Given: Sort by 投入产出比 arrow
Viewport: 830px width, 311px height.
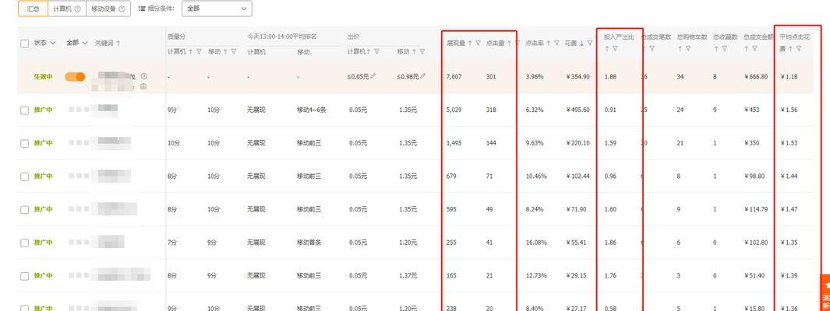Looking at the screenshot, I should pyautogui.click(x=607, y=48).
